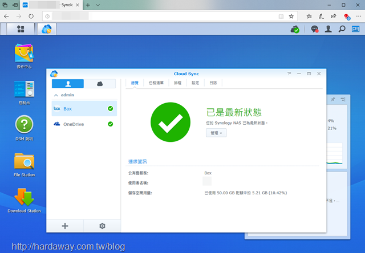Screen dimensions: 365x253
Task: Open the DSM Main Menu grid icon
Action: (21, 29)
